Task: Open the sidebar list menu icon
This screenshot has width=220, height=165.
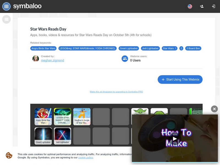Action: pos(6,19)
